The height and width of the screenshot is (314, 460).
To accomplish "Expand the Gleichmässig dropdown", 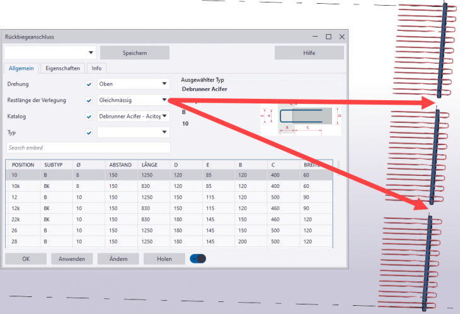I will [x=134, y=100].
